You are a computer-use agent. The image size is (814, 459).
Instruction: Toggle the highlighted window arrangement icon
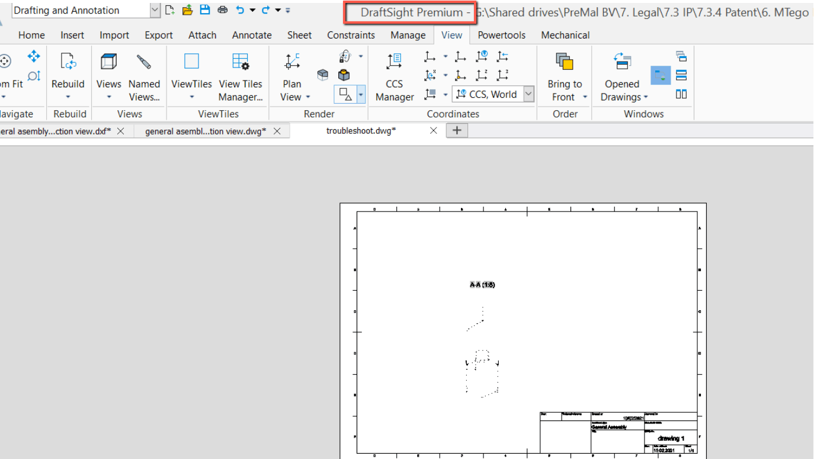click(661, 76)
